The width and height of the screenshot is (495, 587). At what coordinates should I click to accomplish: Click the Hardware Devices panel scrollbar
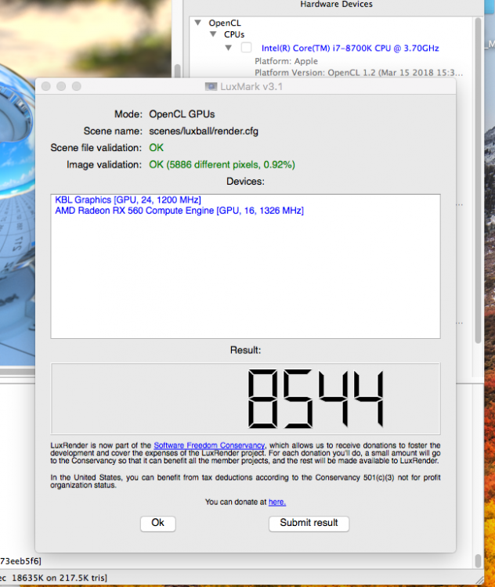478,180
